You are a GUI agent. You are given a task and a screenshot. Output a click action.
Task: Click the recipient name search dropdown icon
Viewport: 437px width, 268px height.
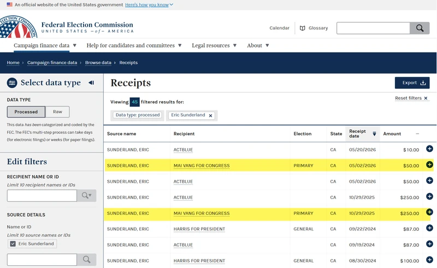click(x=87, y=195)
